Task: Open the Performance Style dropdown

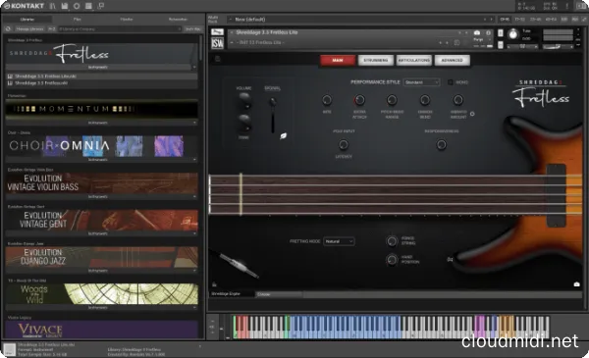Action: 421,82
